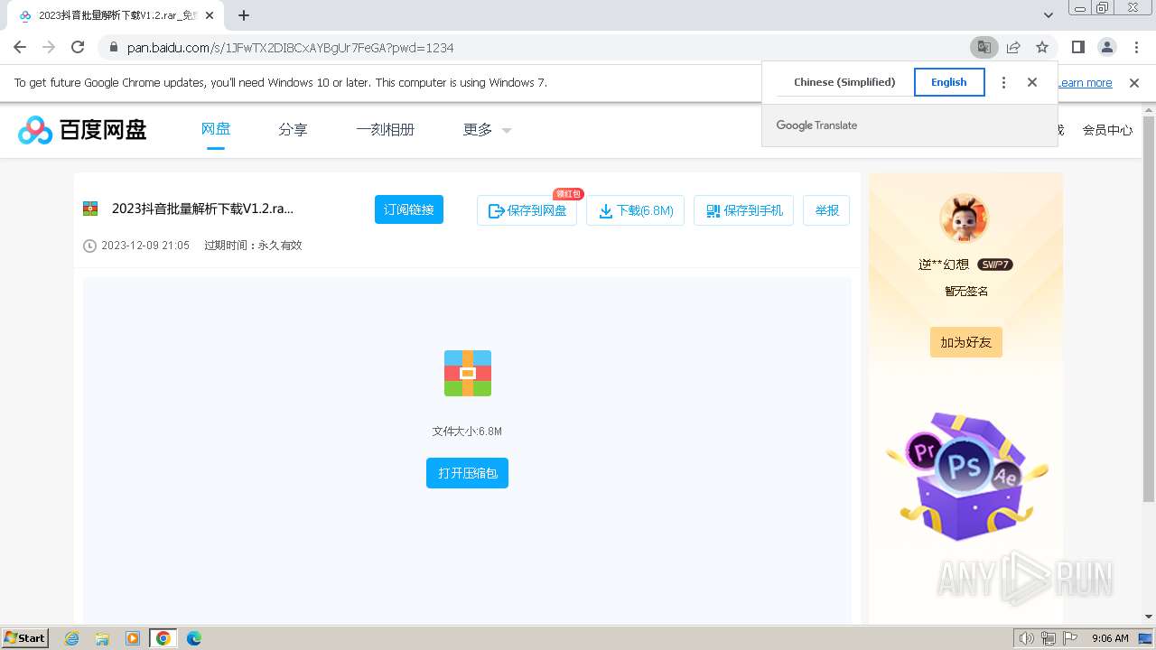Viewport: 1156px width, 650px height.
Task: Open the Chrome profile avatar menu
Action: tap(1106, 47)
